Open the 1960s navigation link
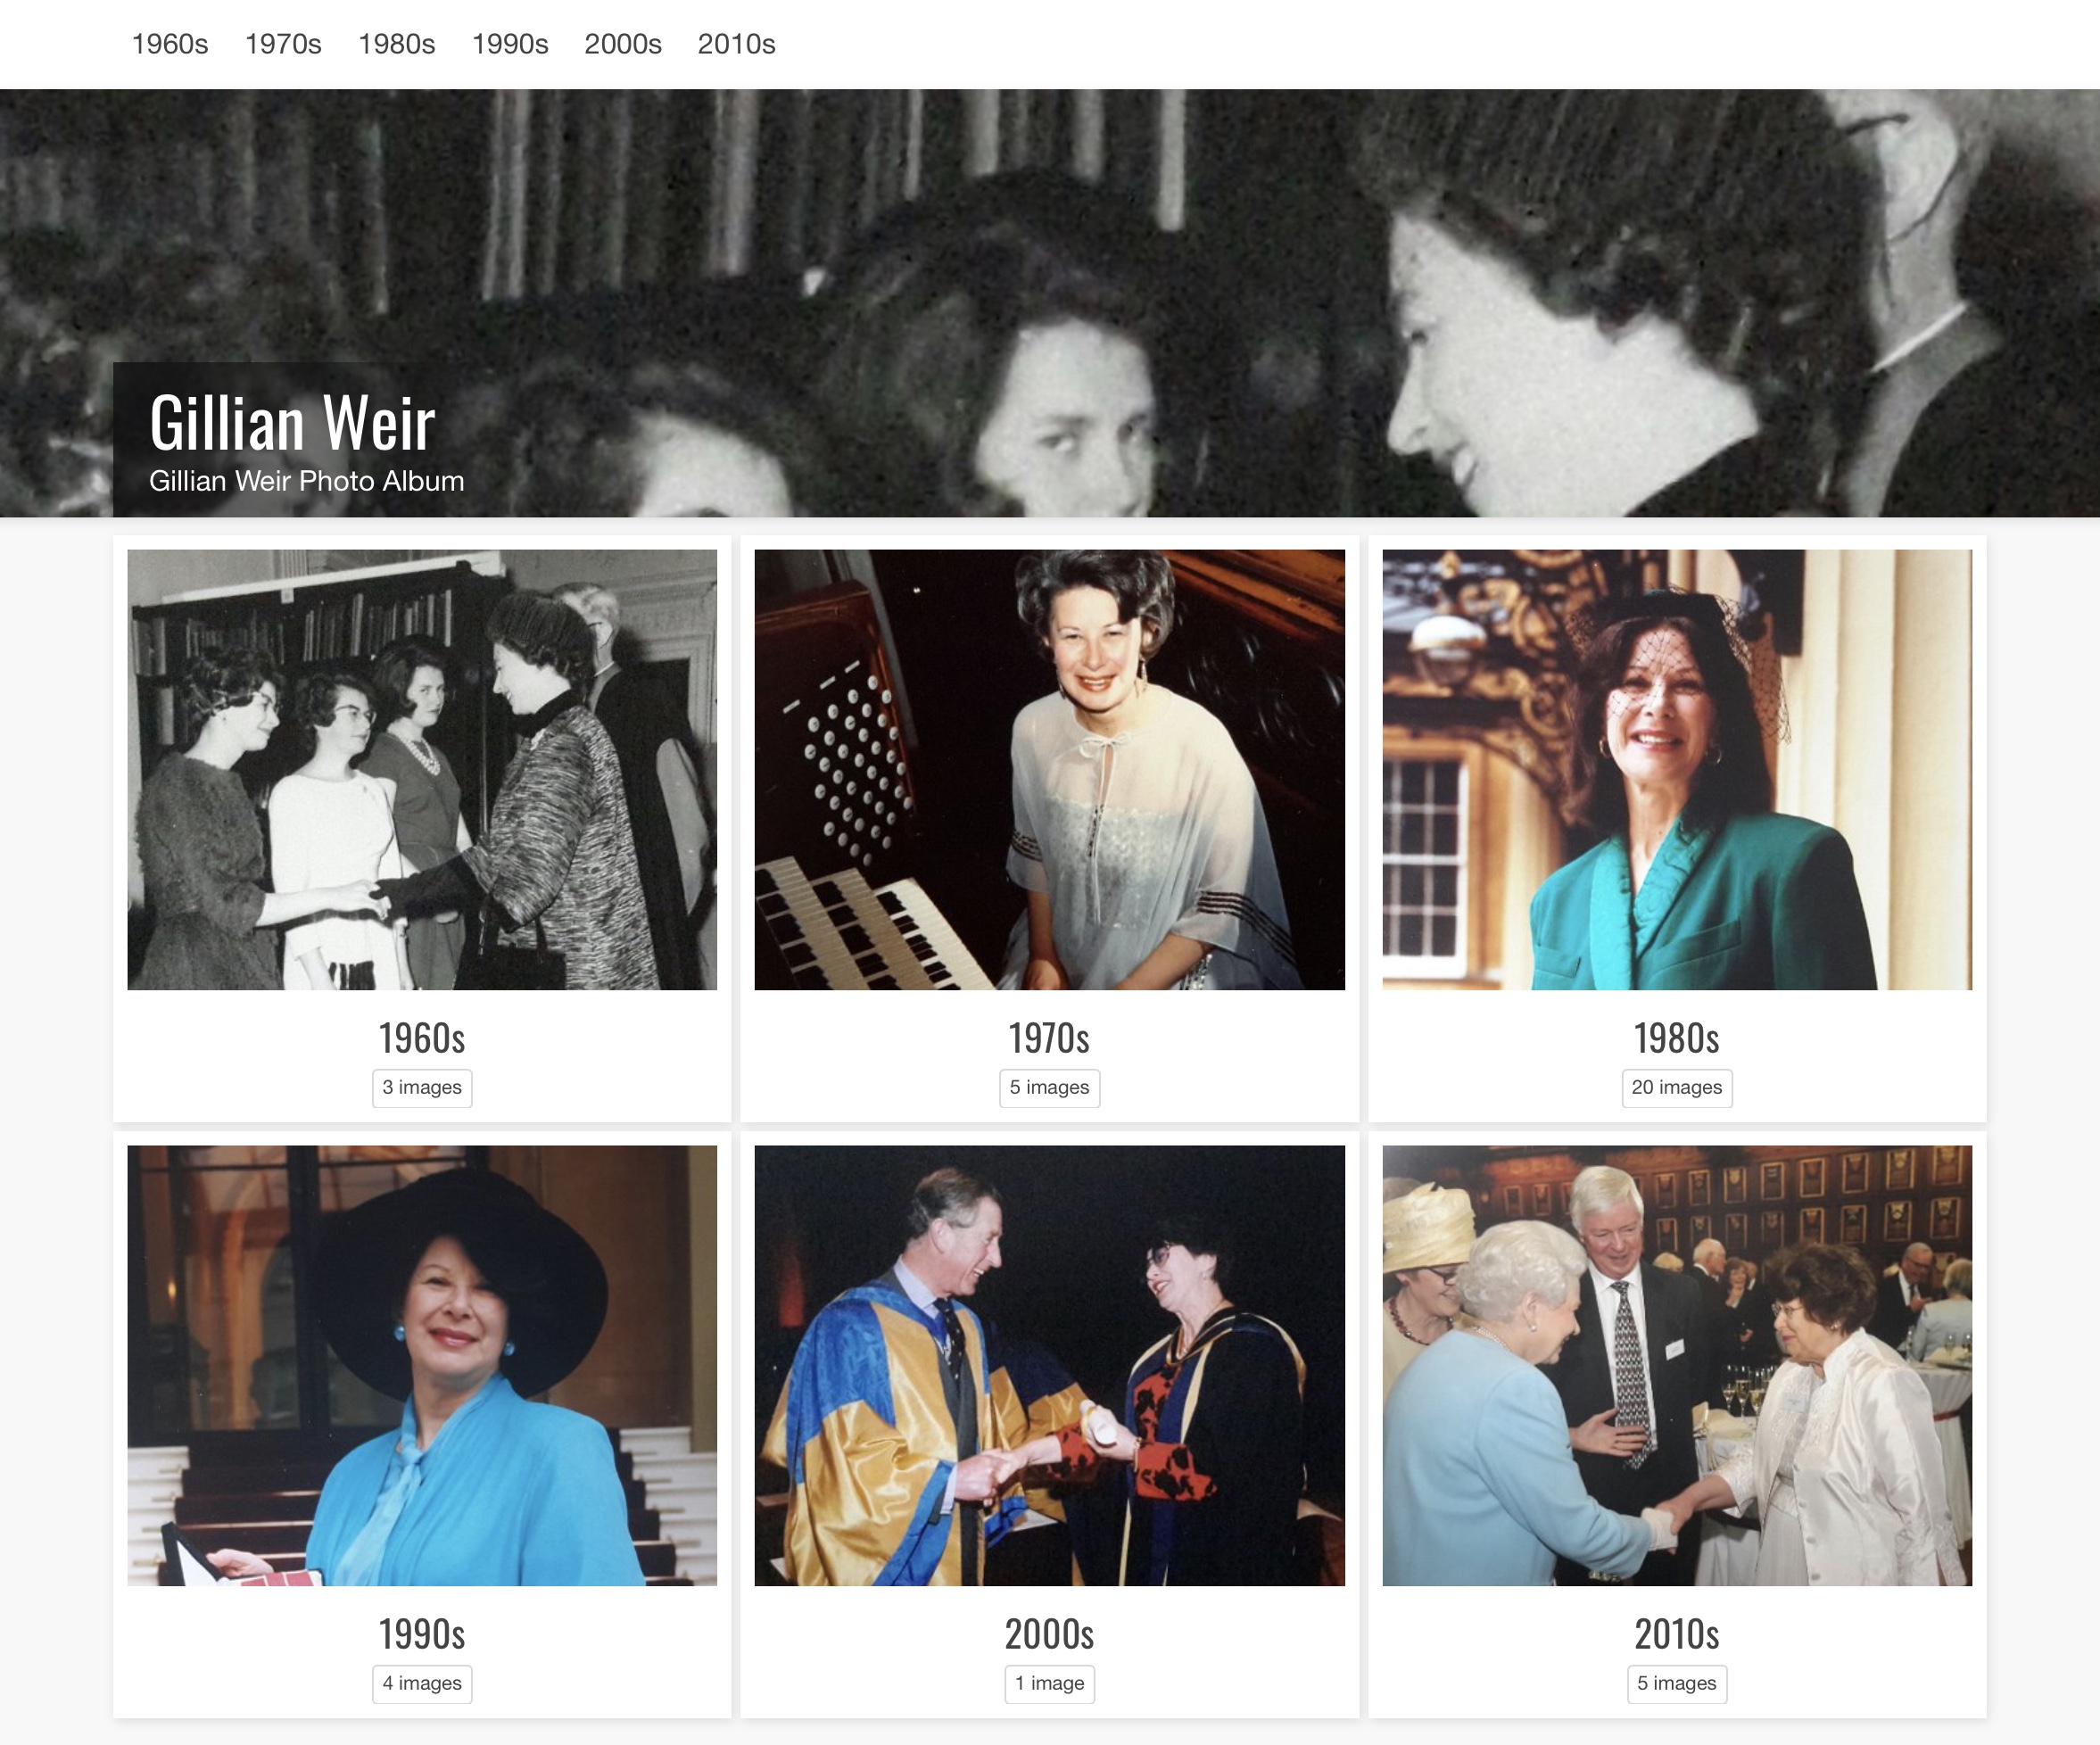The image size is (2100, 1745). point(170,44)
